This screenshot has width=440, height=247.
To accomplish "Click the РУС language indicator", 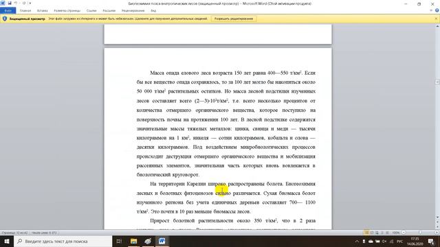I will click(400, 242).
